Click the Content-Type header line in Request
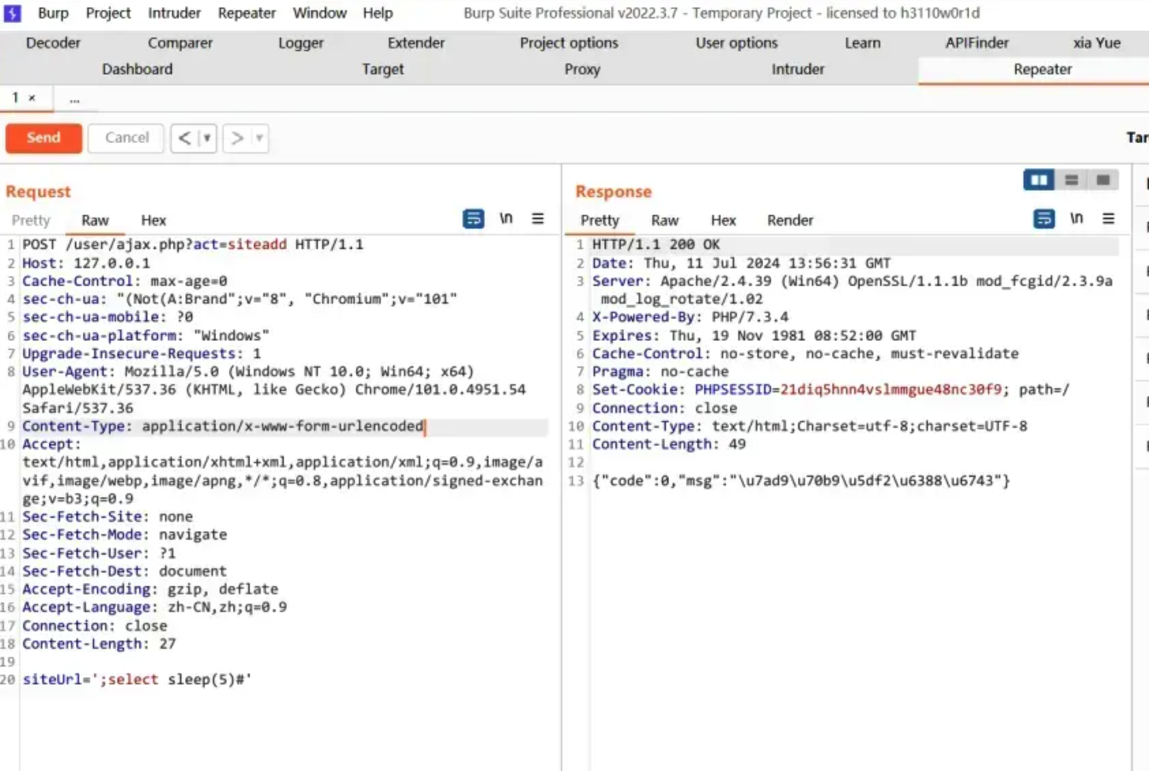Screen dimensions: 1149x771 click(223, 426)
